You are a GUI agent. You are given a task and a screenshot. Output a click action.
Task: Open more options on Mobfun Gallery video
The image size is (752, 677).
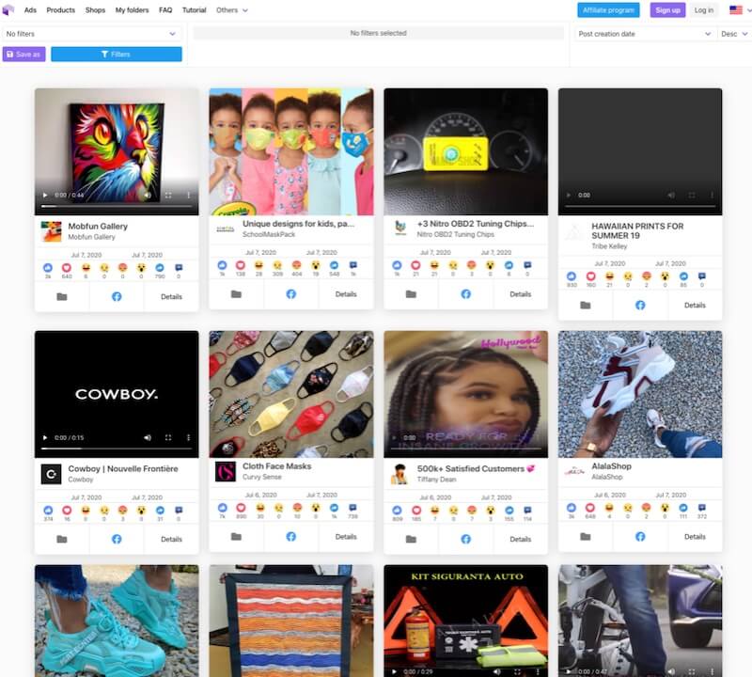[189, 196]
